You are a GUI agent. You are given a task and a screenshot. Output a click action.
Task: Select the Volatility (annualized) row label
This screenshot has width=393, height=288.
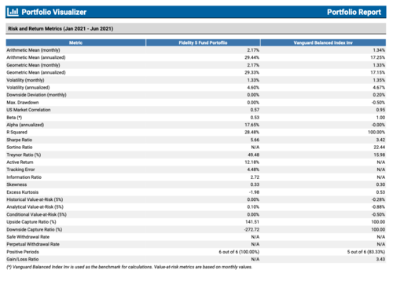[28, 87]
